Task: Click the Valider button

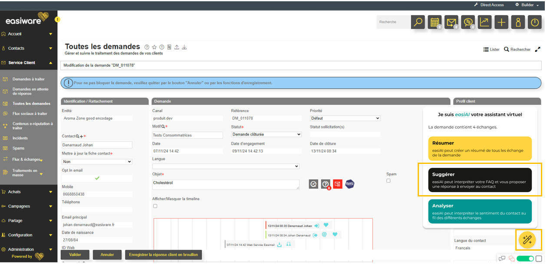Action: (75, 255)
